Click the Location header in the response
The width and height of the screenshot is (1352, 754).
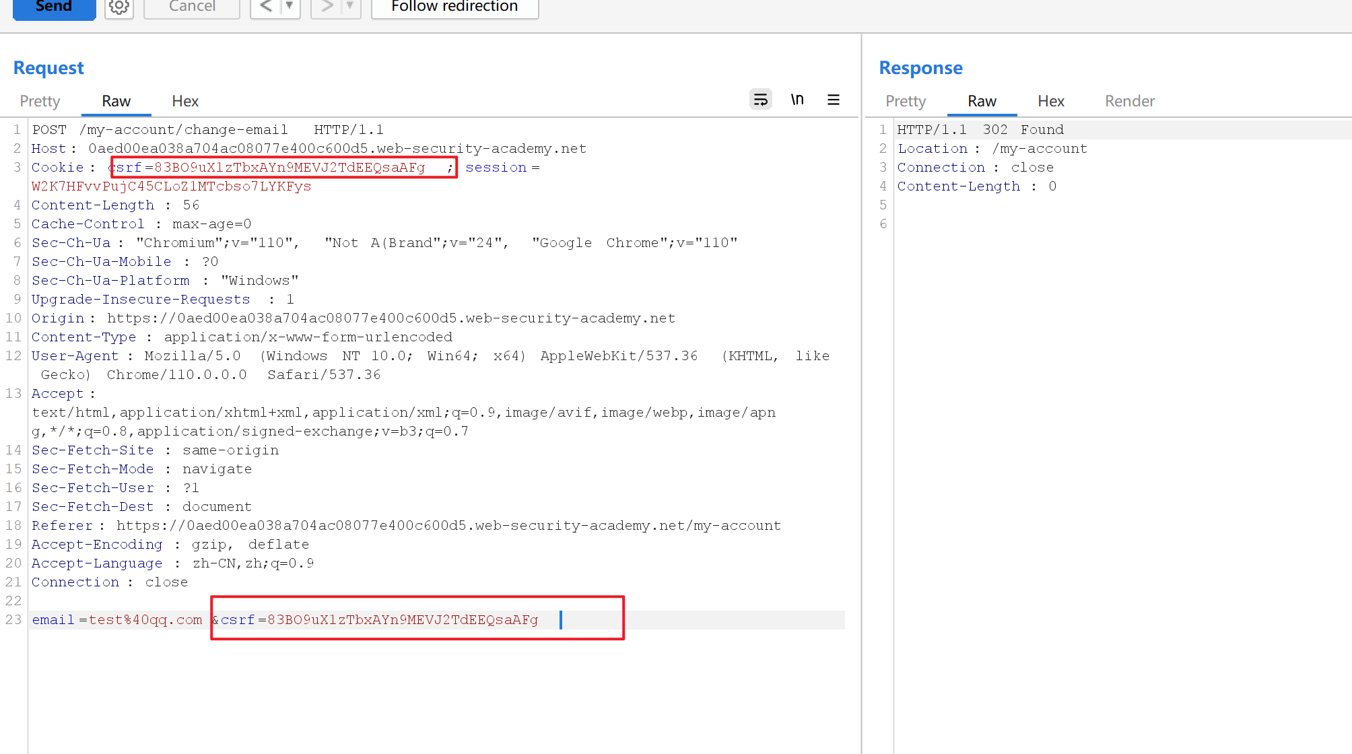(x=933, y=148)
